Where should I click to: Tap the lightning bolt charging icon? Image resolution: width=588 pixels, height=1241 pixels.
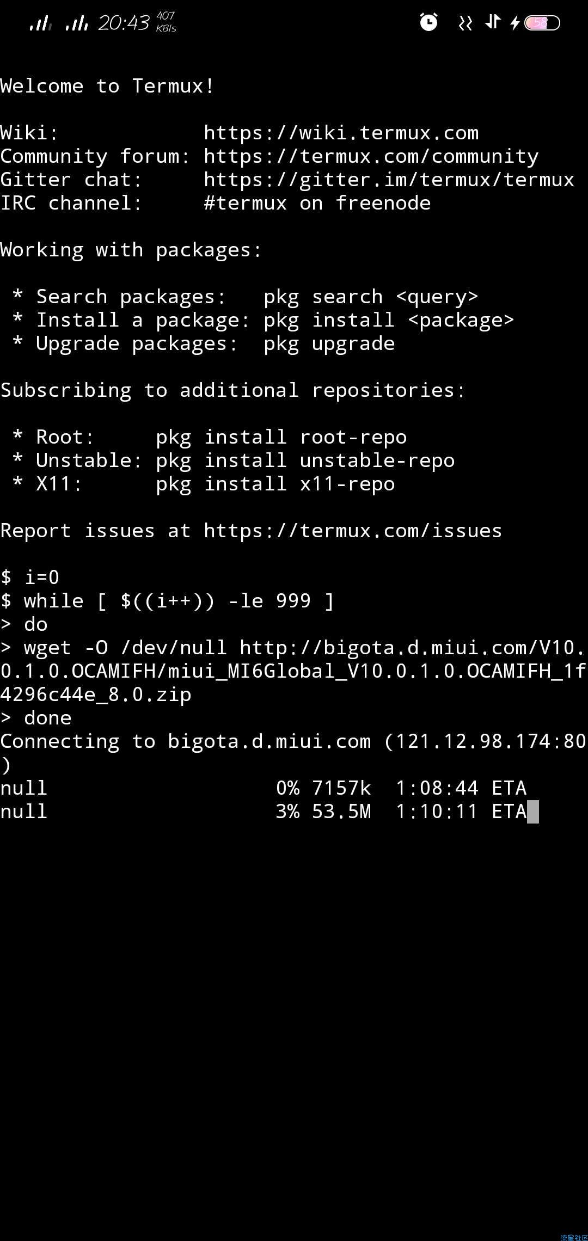pos(514,23)
